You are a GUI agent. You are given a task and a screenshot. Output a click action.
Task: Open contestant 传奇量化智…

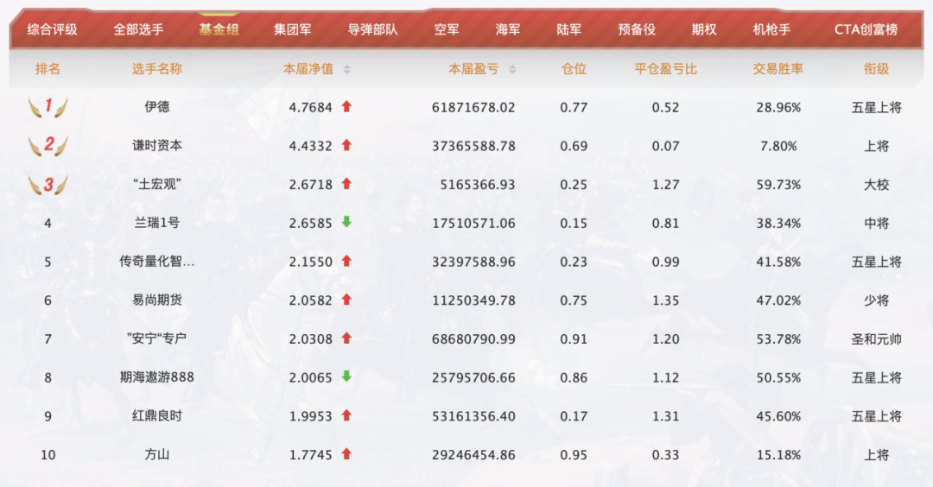pyautogui.click(x=157, y=262)
